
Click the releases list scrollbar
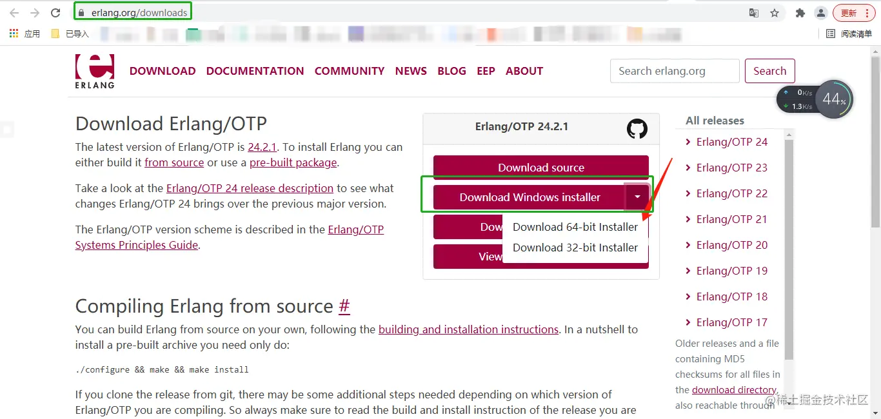tap(789, 248)
